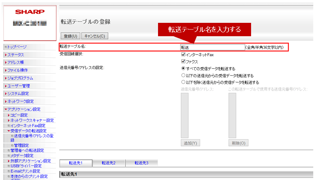Uncheck the インターネットFax checkbox
Image resolution: width=315 pixels, height=180 pixels.
pos(183,55)
